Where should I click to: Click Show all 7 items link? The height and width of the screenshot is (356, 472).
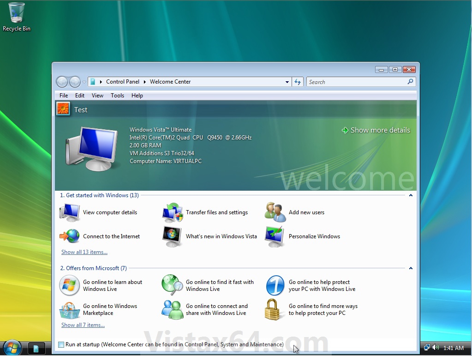point(83,325)
